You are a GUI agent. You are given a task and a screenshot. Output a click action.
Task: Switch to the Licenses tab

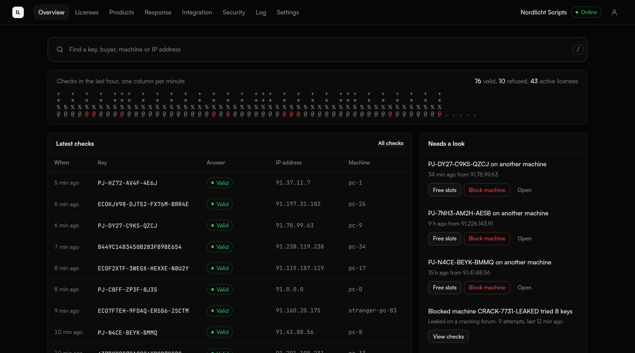(x=87, y=12)
